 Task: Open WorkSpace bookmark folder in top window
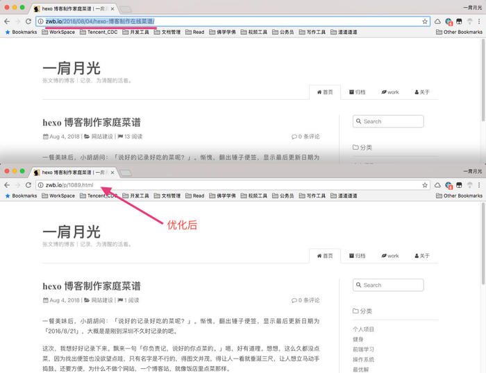click(58, 32)
